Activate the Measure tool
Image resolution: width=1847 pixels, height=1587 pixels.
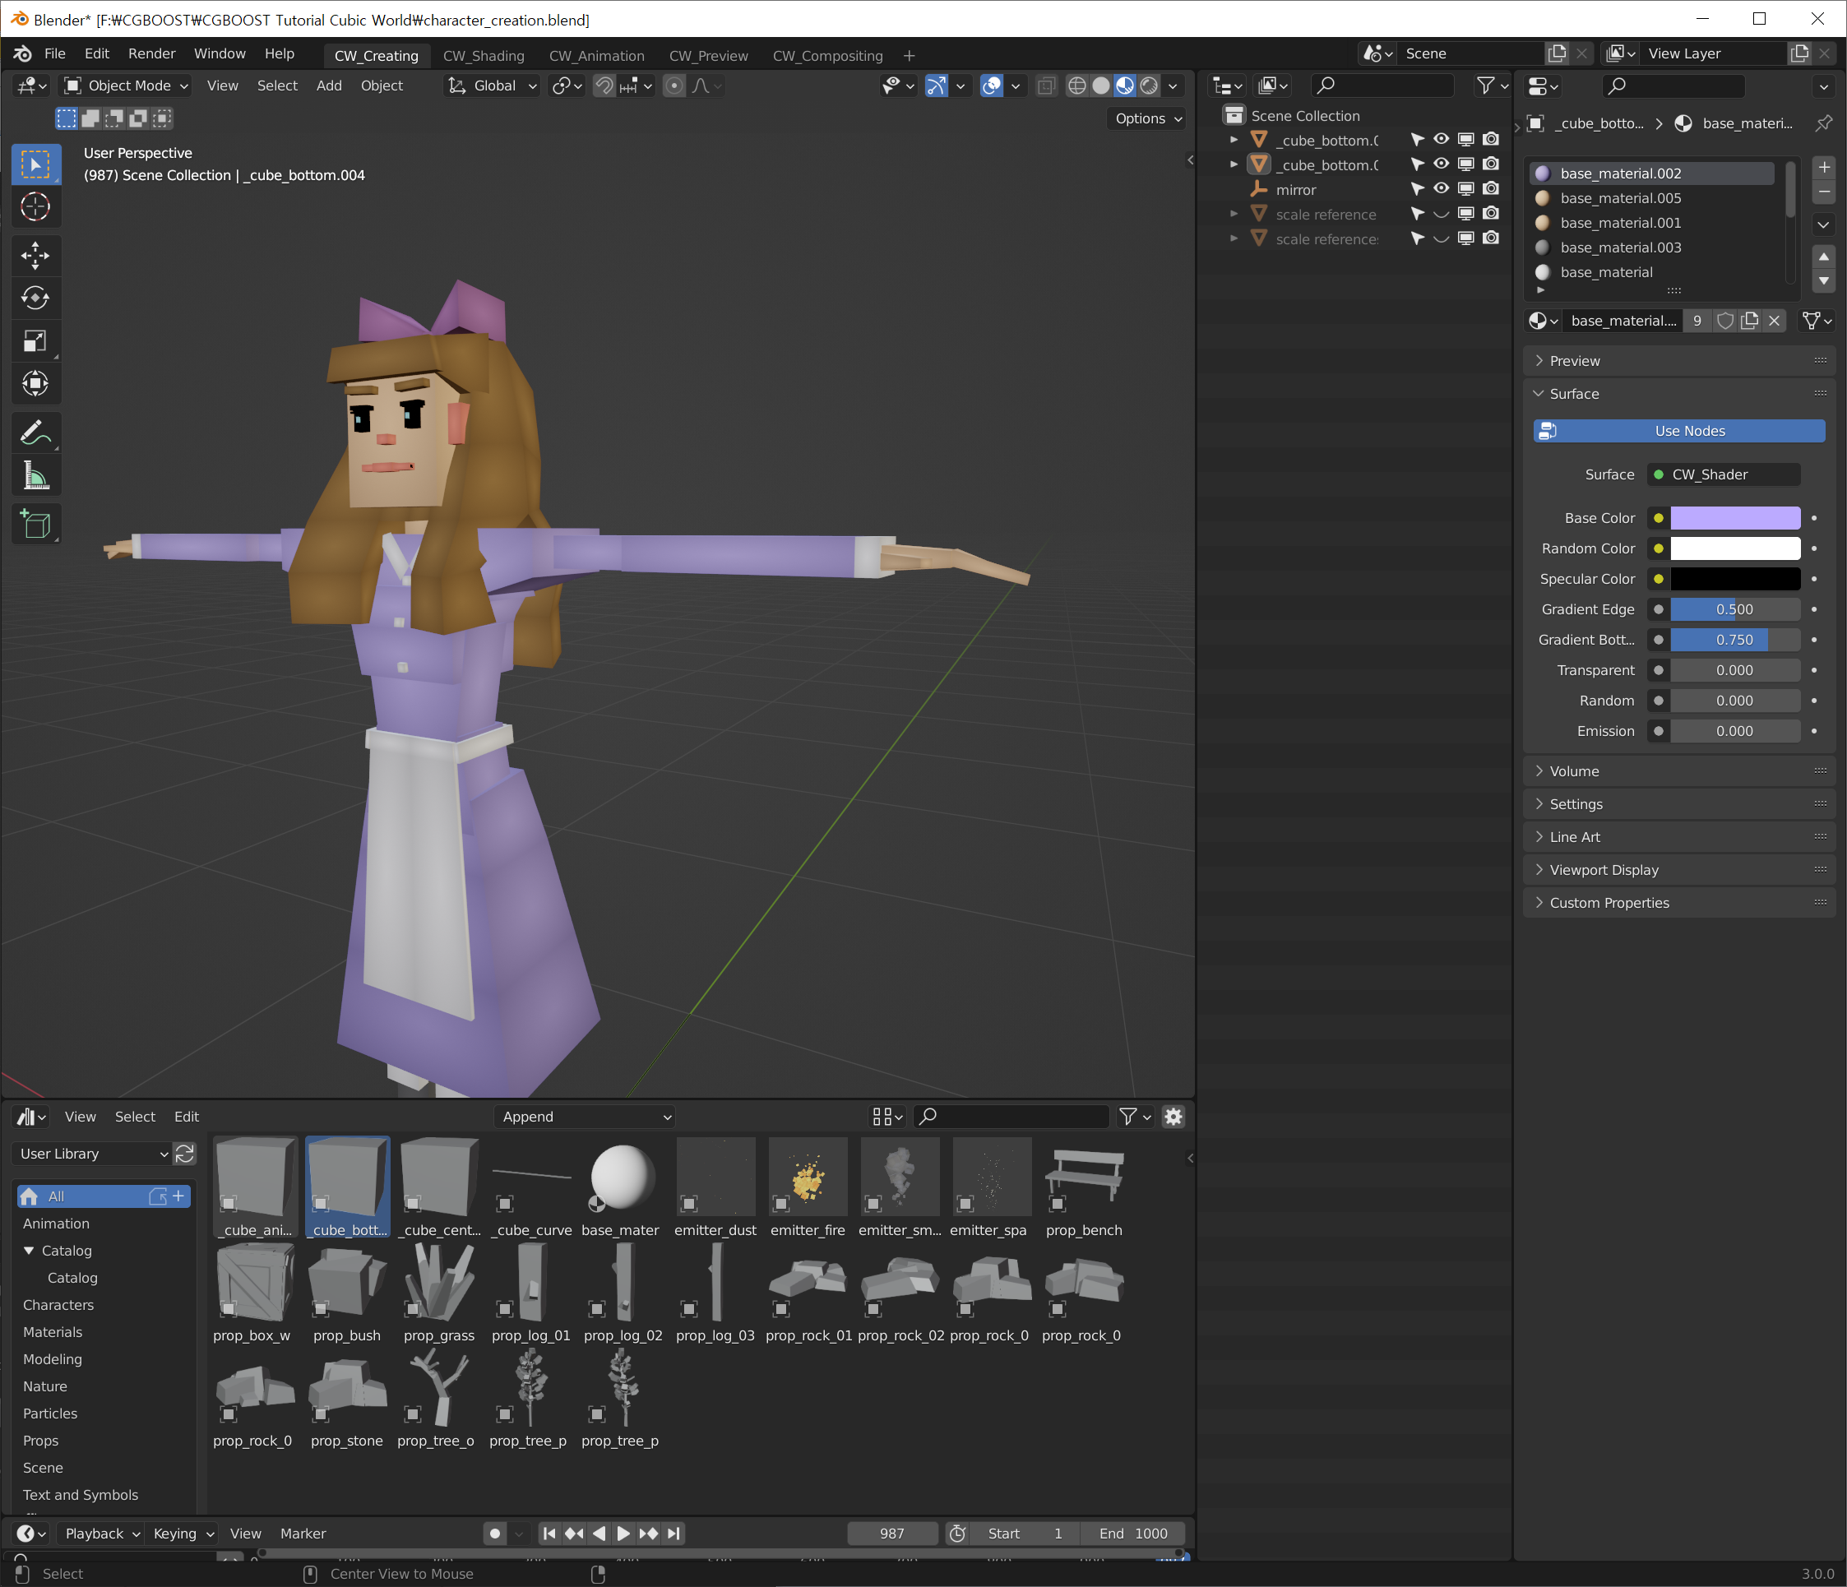click(35, 476)
